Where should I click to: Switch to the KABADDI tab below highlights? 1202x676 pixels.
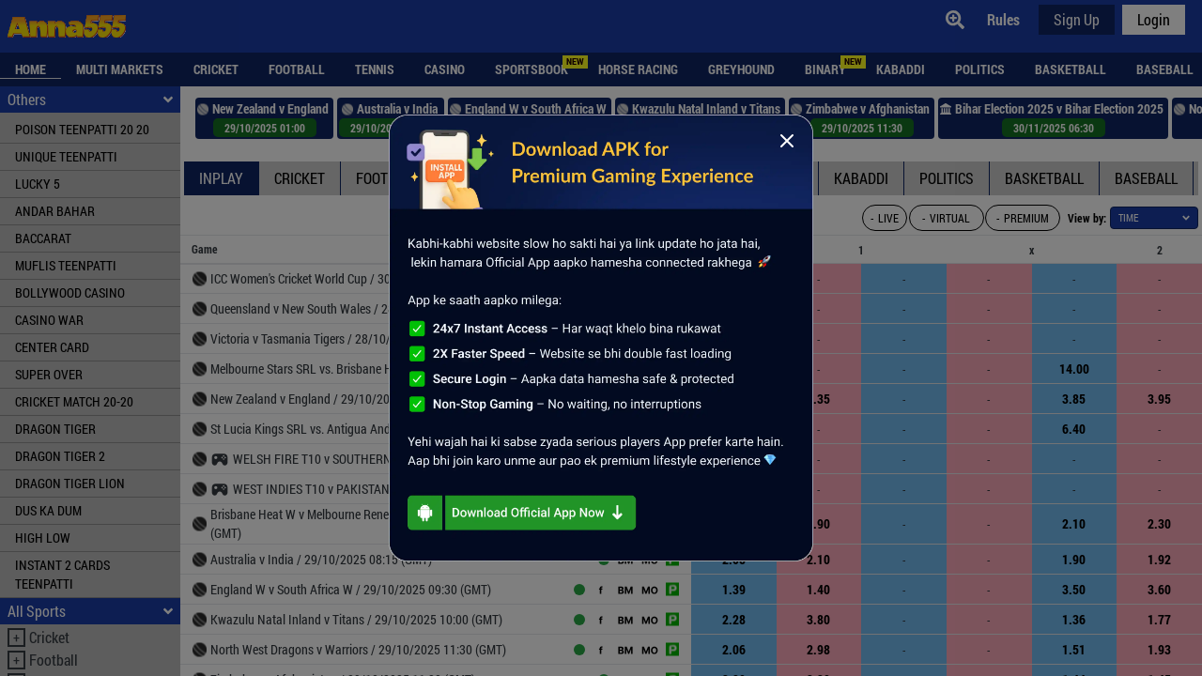pyautogui.click(x=861, y=178)
